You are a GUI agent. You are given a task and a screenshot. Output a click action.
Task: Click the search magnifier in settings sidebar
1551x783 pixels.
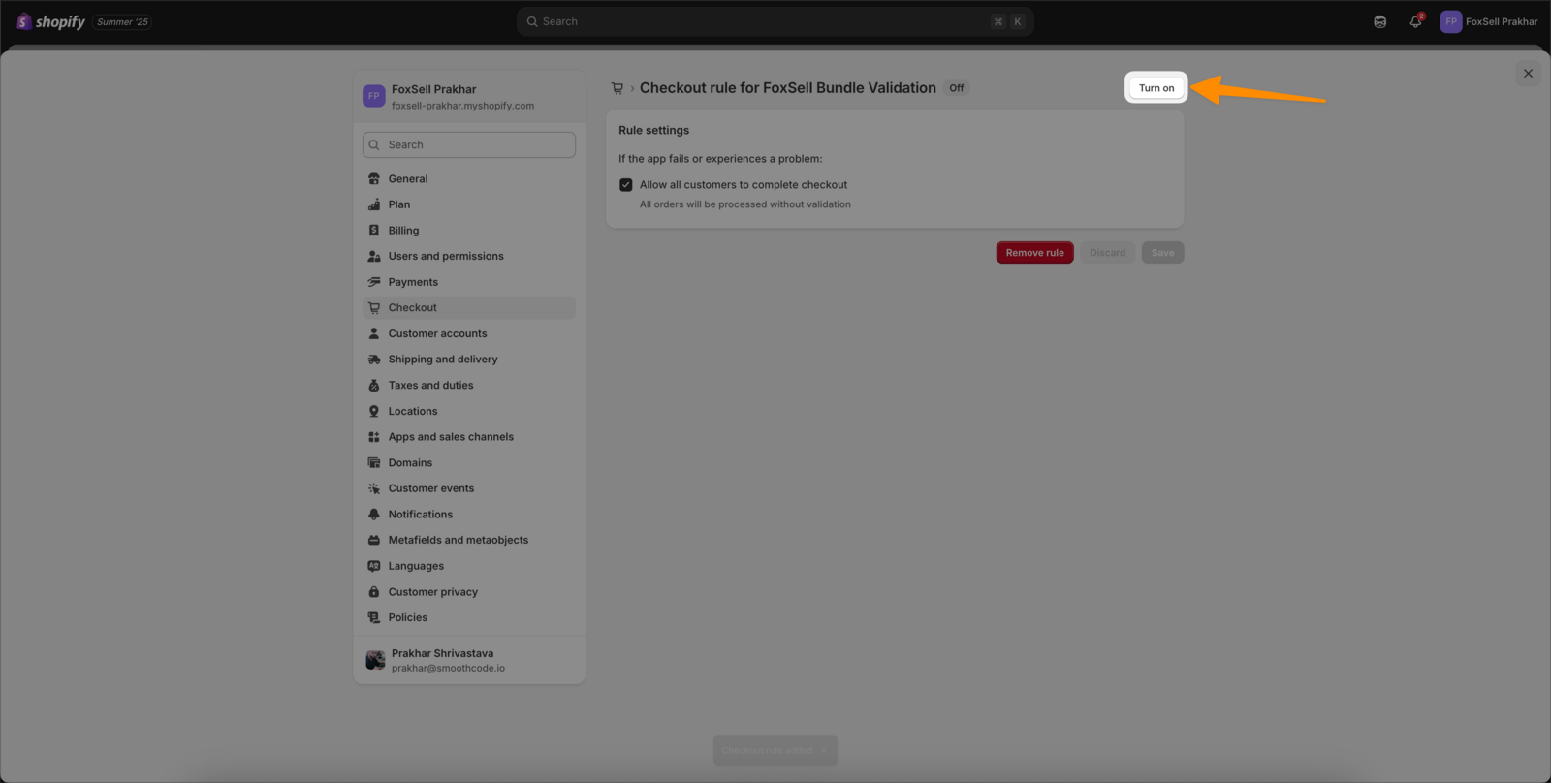(x=374, y=145)
